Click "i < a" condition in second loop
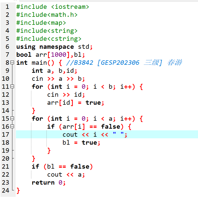The height and width of the screenshot is (197, 198). tap(103, 119)
